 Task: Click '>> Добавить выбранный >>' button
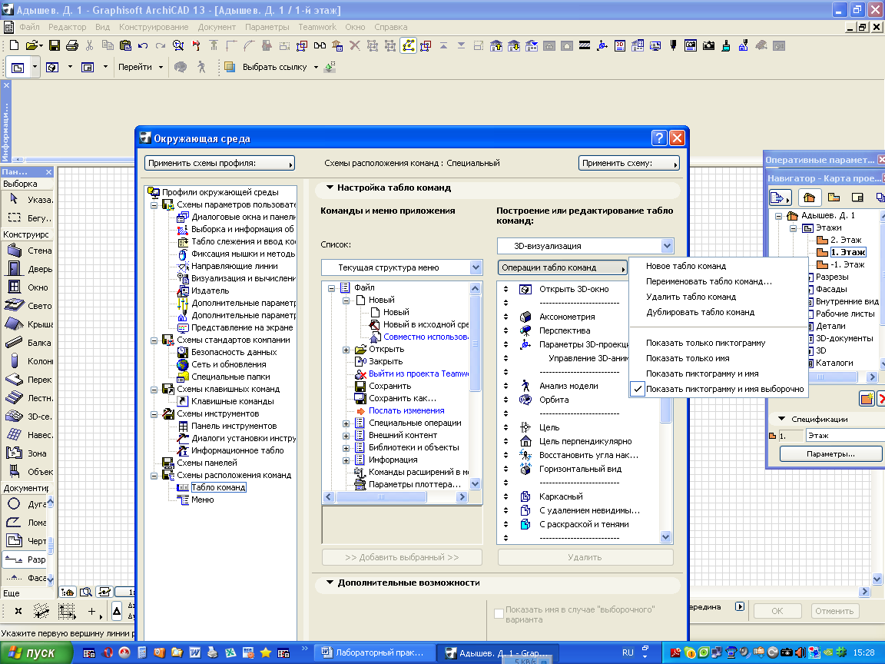tap(402, 557)
